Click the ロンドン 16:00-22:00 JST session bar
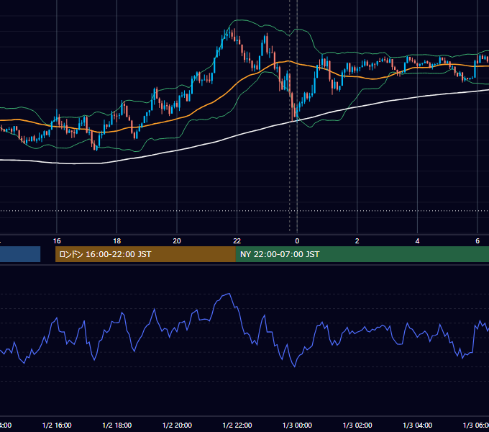This screenshot has width=489, height=432. (x=145, y=254)
